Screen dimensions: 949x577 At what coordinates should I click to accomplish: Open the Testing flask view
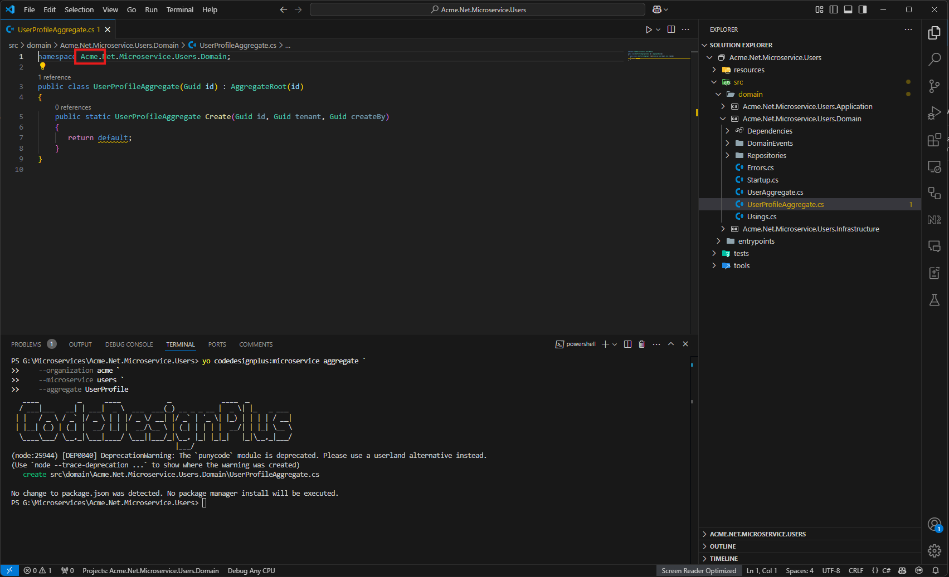pyautogui.click(x=935, y=300)
